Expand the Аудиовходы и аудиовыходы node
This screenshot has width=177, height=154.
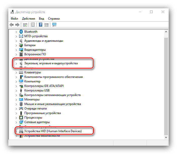click(x=16, y=41)
